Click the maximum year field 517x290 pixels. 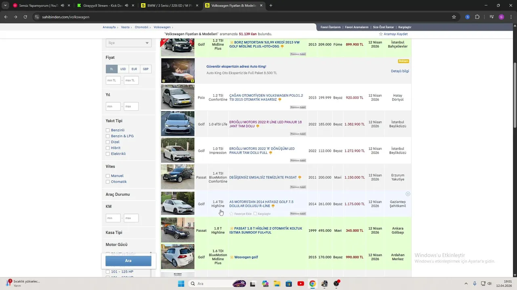pos(131,106)
